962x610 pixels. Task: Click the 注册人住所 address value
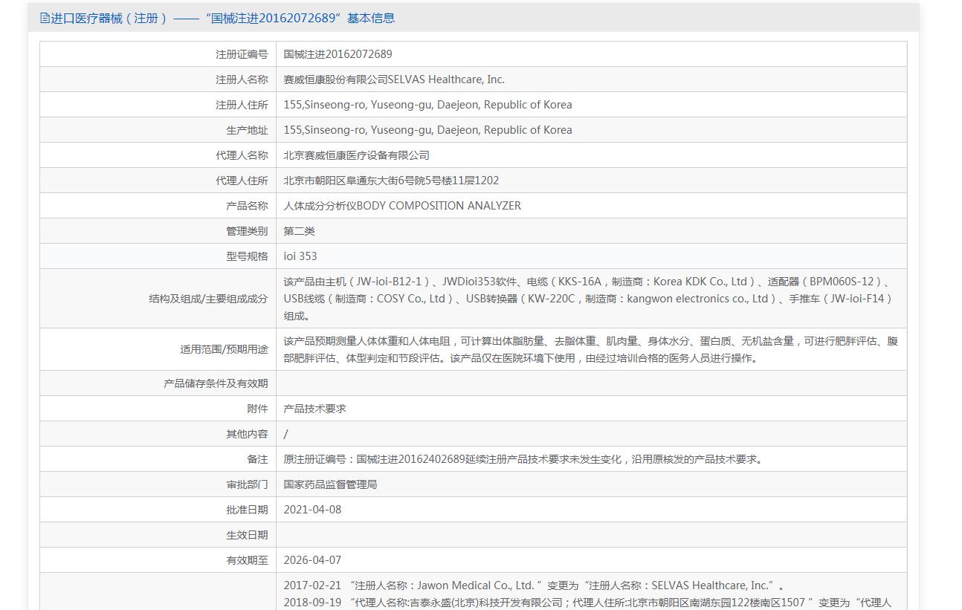pos(427,105)
